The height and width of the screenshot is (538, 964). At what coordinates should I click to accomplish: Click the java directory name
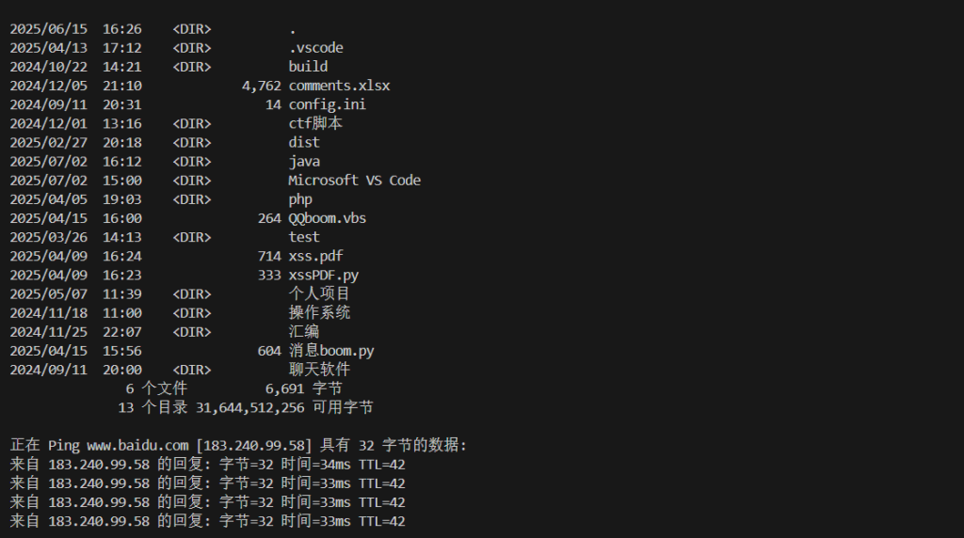304,162
